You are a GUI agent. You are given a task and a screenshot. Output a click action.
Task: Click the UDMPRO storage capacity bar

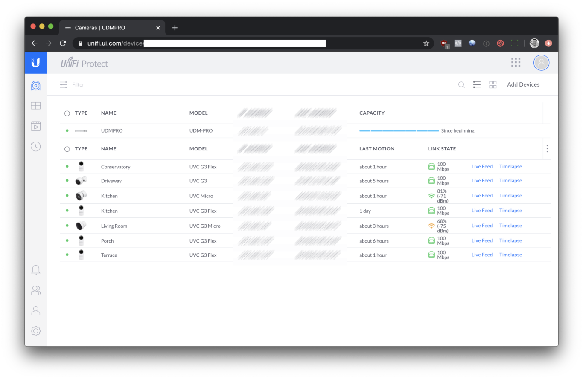tap(399, 131)
